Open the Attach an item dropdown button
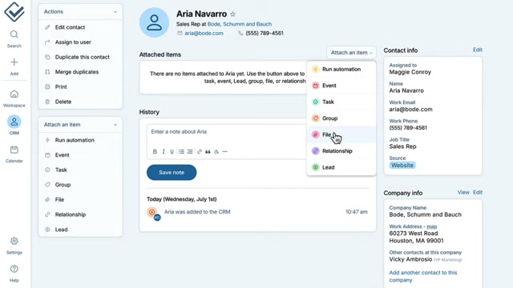Screen dimensions: 513x288 351,53
